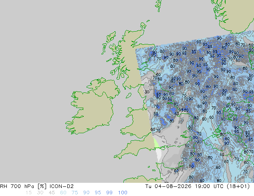
Task: Click the "RH 700 hPa [%] ICON-D2" title text
Action: point(37,186)
